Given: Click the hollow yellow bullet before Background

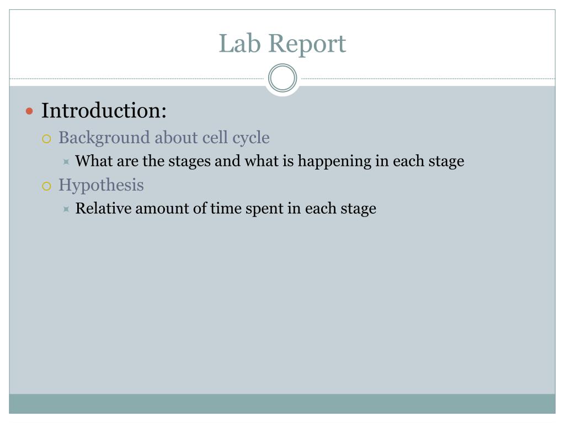Looking at the screenshot, I should pyautogui.click(x=46, y=138).
